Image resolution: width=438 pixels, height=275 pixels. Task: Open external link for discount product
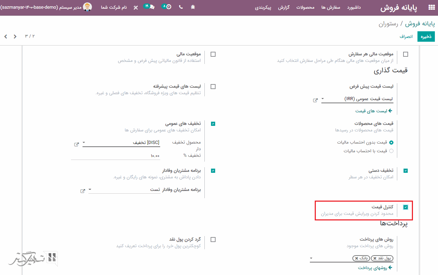[x=77, y=144]
